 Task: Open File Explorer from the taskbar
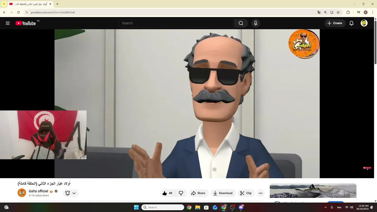(x=198, y=207)
